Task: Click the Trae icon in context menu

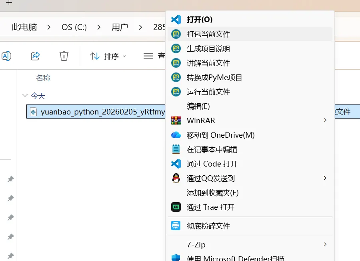Action: pos(176,207)
